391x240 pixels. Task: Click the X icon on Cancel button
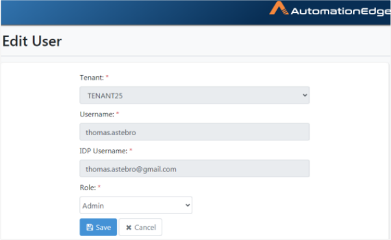click(129, 227)
